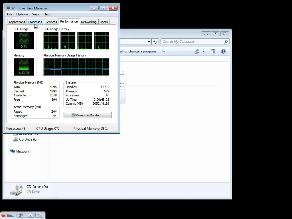Click the Physical Memory Usage History graph
The height and width of the screenshot is (219, 292).
[76, 67]
